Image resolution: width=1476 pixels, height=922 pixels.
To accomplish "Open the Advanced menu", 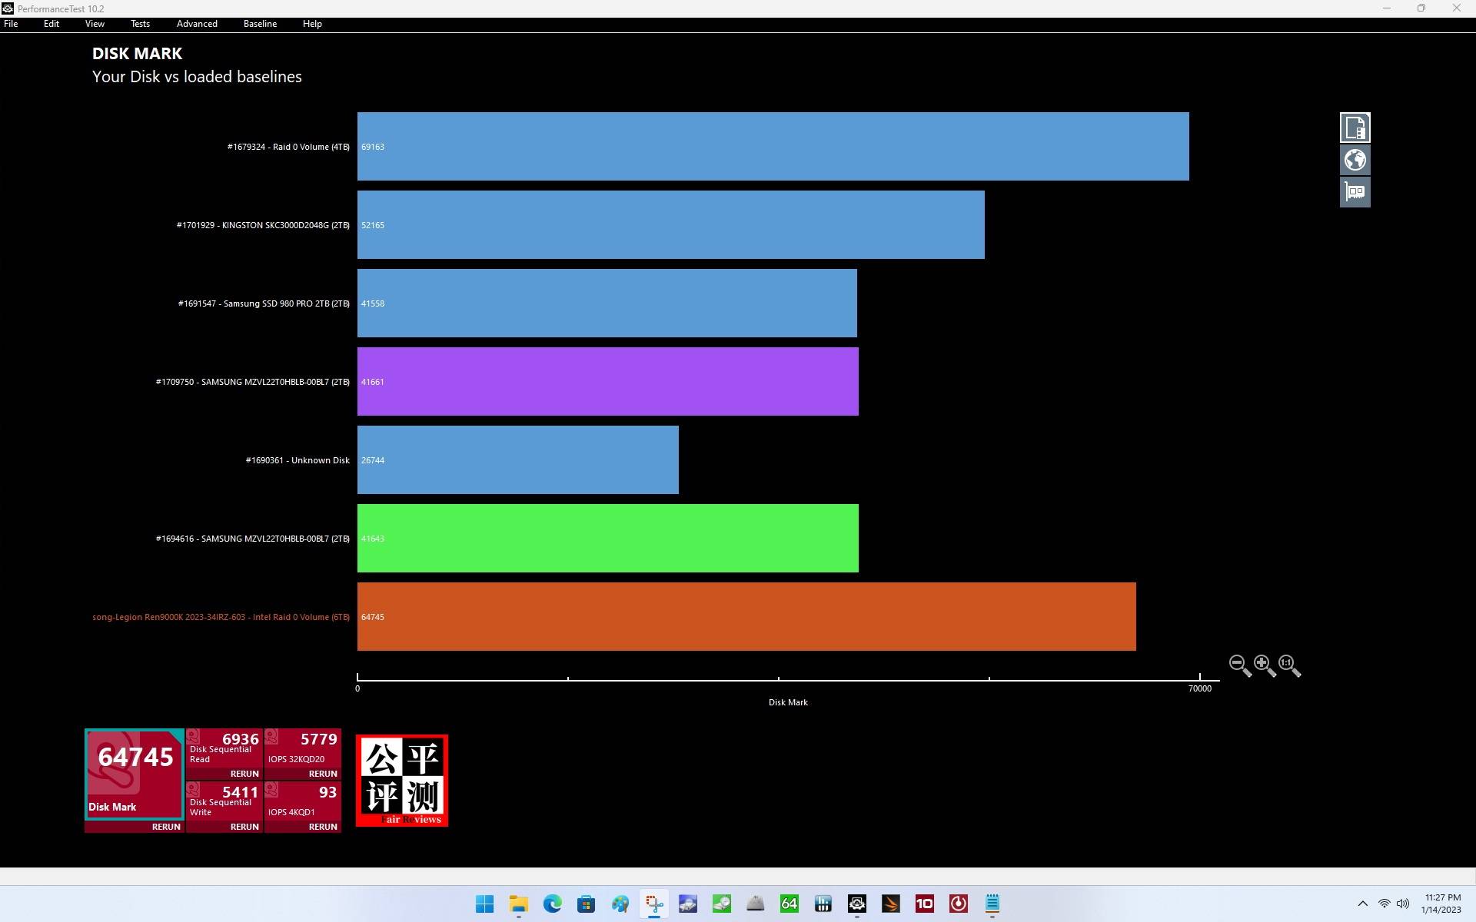I will pos(197,24).
